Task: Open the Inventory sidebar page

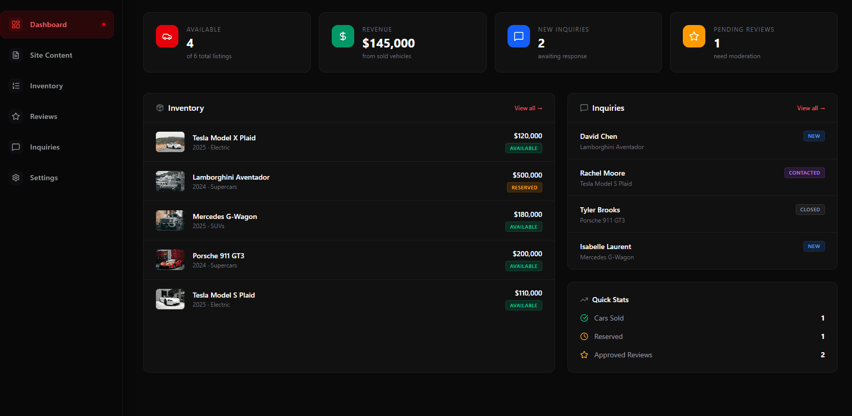Action: (57, 86)
